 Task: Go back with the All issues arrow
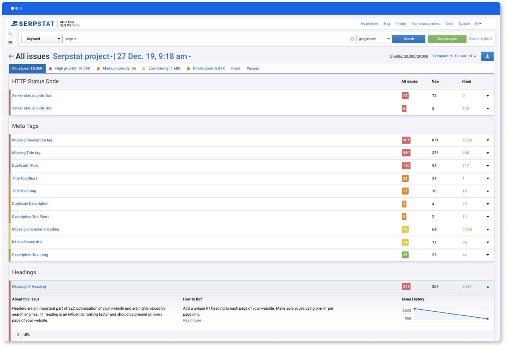point(11,56)
